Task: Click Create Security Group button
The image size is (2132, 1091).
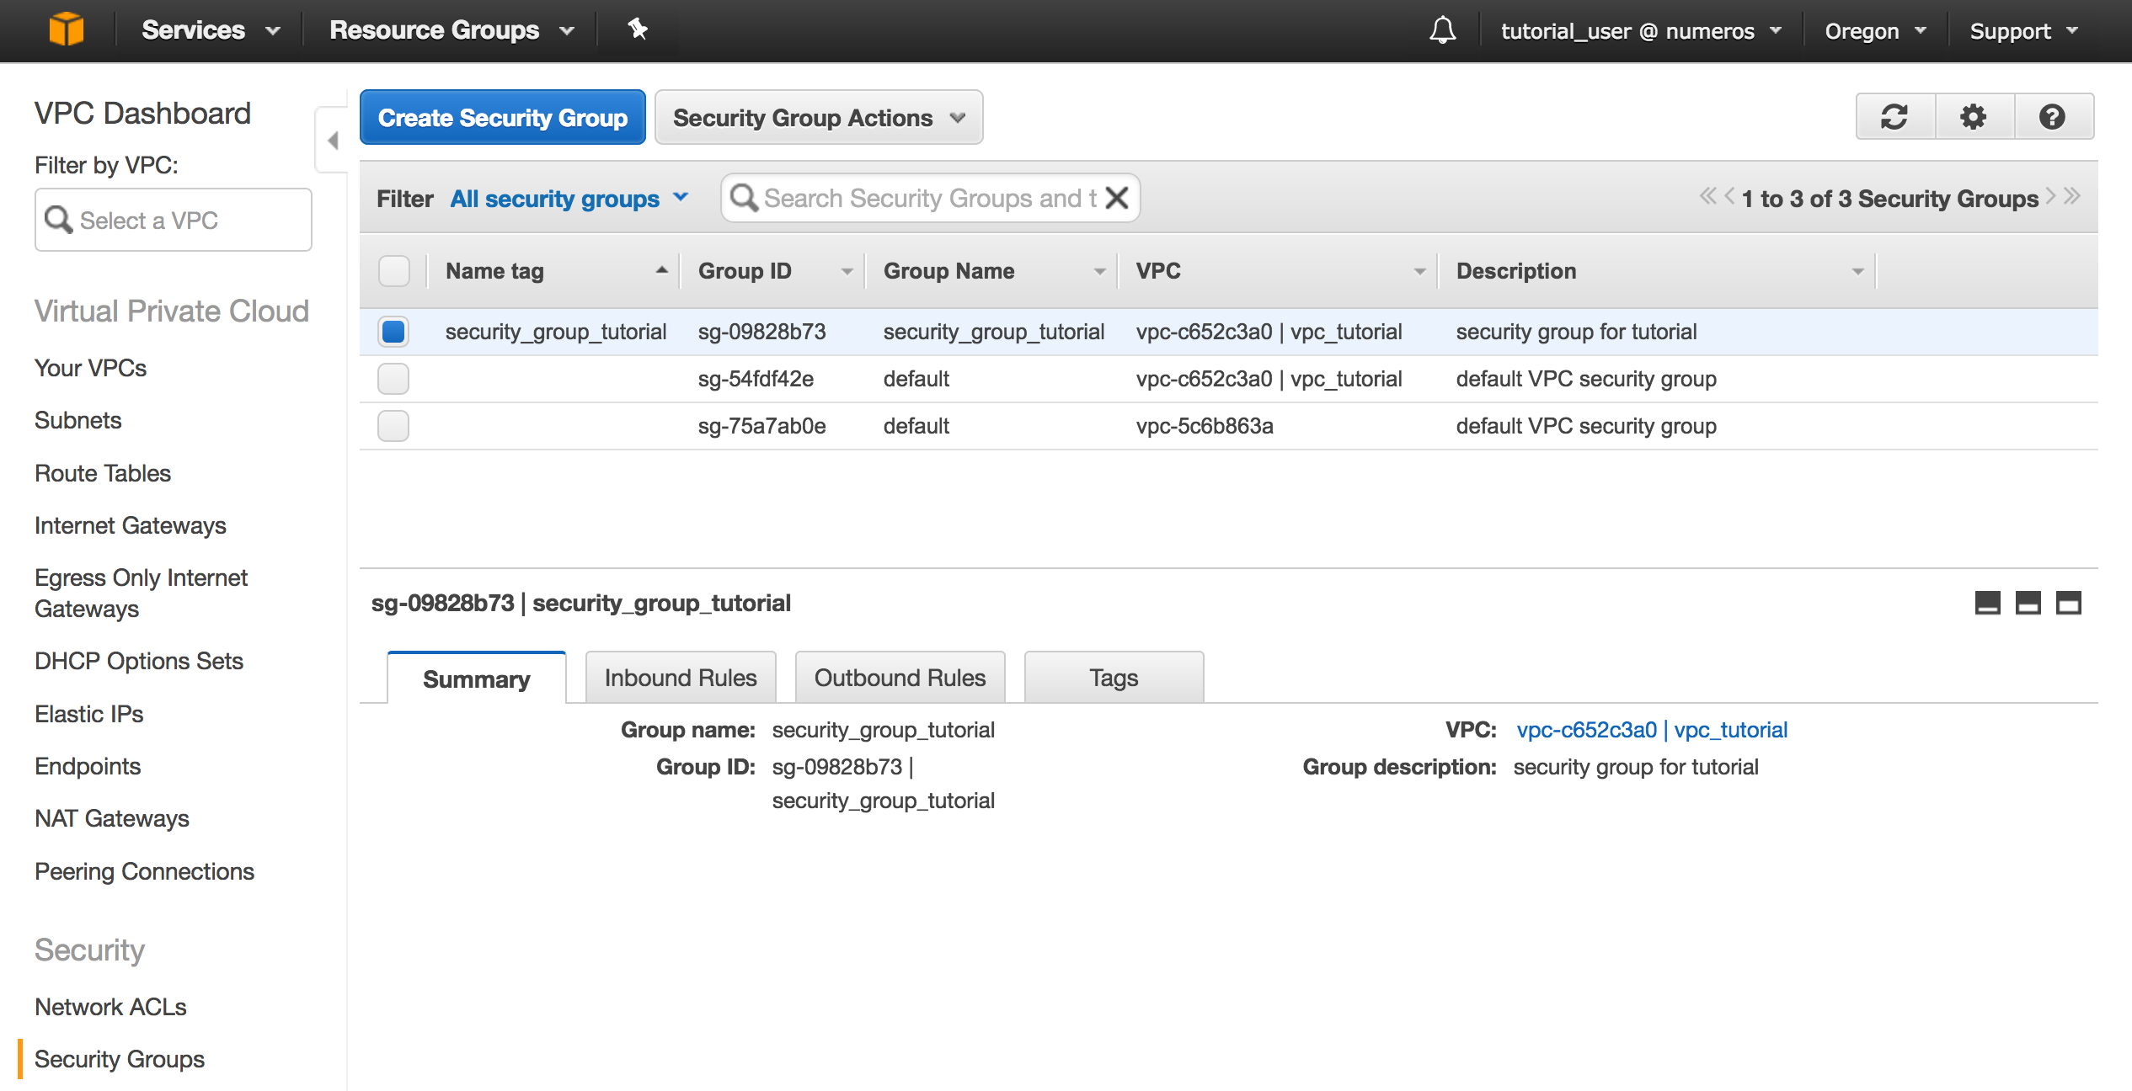Action: [x=502, y=118]
